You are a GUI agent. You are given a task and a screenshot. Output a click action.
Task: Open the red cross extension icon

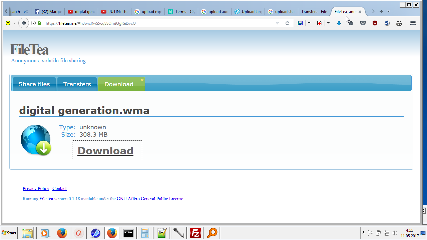(320, 23)
